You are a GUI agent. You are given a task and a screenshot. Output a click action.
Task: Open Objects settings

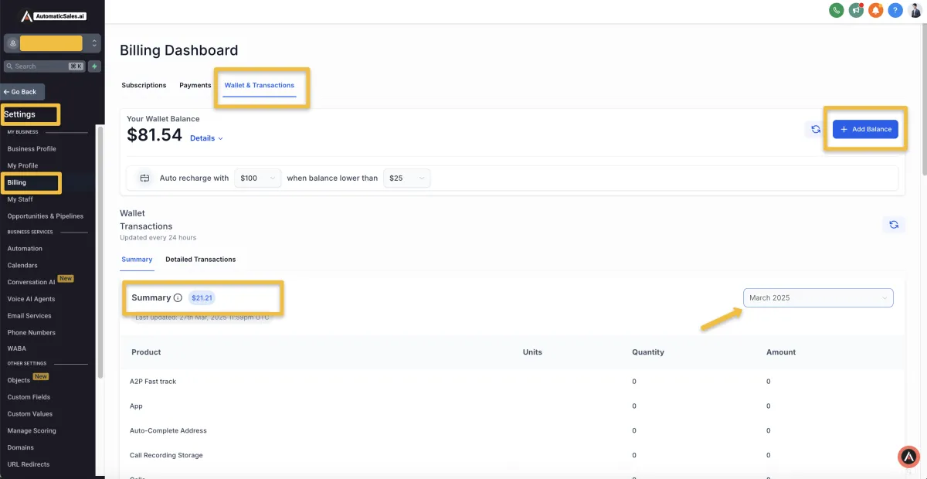coord(19,380)
